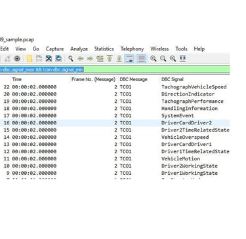
Task: Open the Capture menu
Action: coord(54,48)
